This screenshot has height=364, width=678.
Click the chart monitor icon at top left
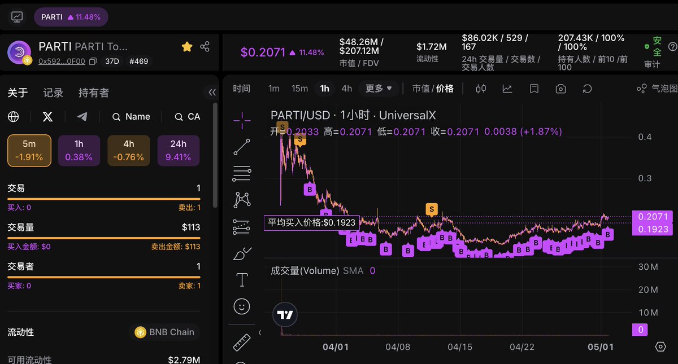17,17
